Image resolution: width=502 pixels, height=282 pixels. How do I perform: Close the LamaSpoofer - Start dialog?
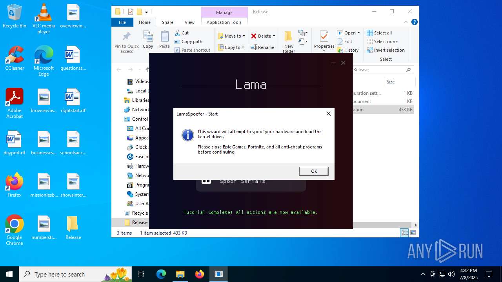point(329,114)
